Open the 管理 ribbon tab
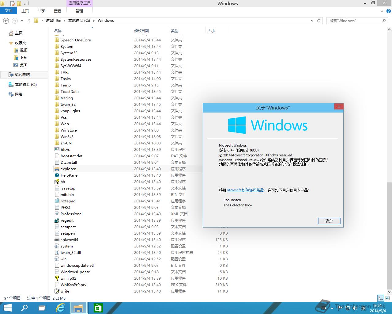 [x=79, y=11]
